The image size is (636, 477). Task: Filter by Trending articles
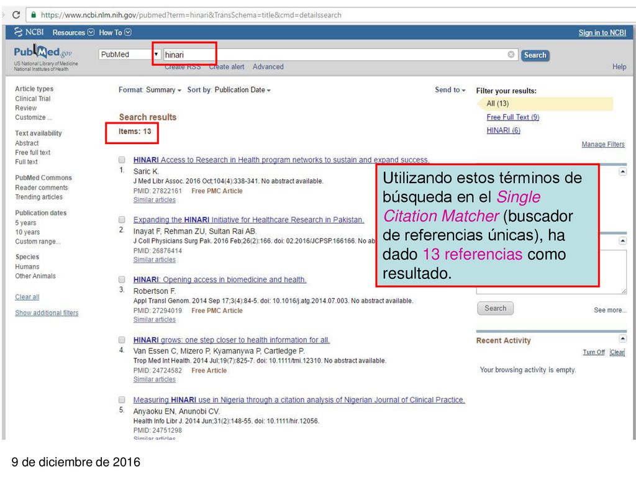point(39,197)
